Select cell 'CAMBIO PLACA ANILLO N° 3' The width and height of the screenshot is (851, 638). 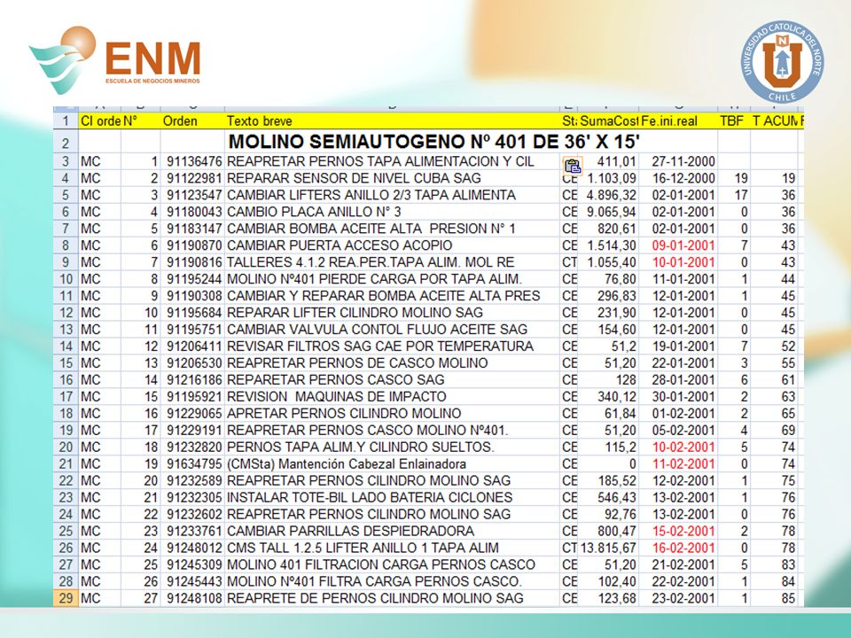pyautogui.click(x=393, y=212)
